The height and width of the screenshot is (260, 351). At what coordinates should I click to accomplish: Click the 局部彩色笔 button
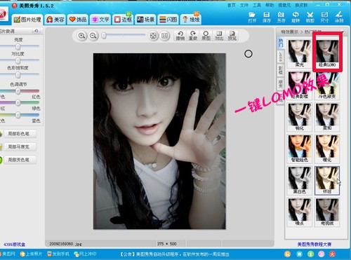click(x=20, y=134)
